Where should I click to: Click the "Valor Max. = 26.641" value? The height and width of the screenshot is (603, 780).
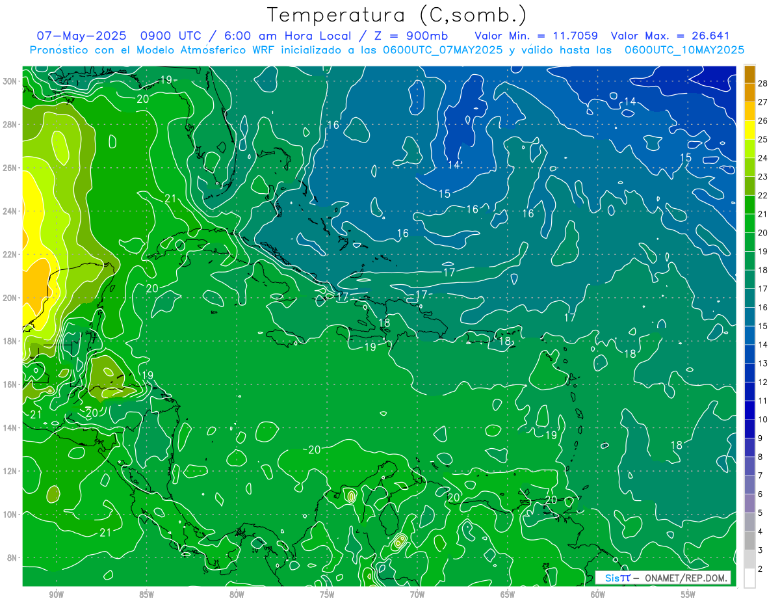(x=670, y=36)
